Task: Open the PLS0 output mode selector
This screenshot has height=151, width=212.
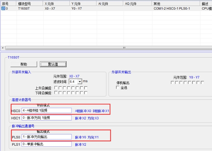Action: click(46, 137)
